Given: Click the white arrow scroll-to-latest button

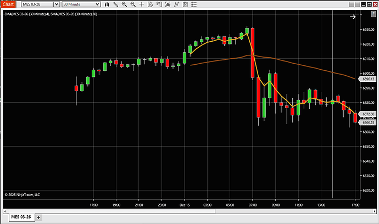Looking at the screenshot, I should [353, 17].
